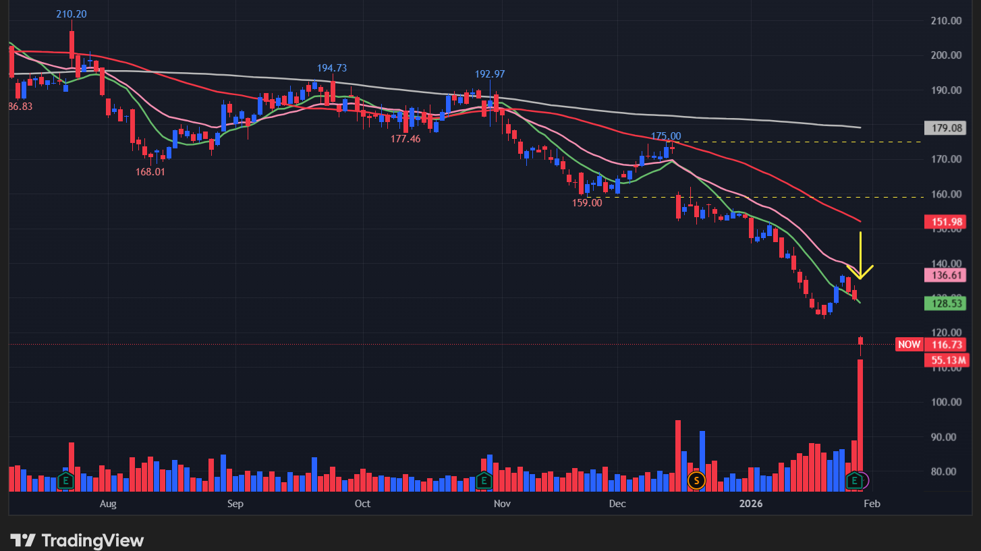Click the green 128.53 moving average label
Image resolution: width=981 pixels, height=551 pixels.
tap(945, 304)
